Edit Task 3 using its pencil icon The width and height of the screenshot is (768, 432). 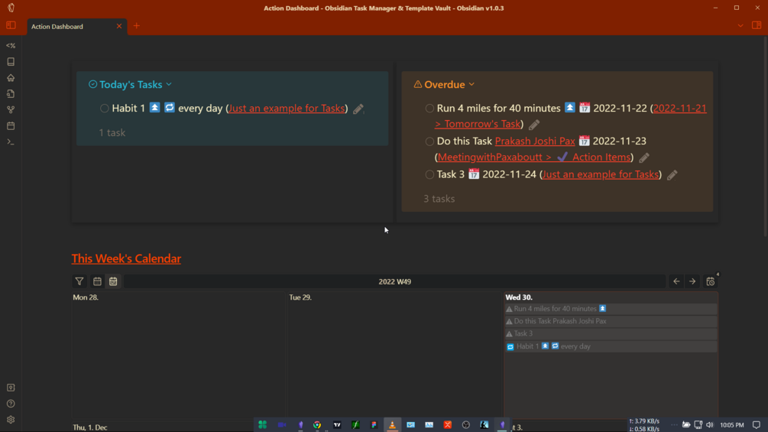tap(672, 175)
